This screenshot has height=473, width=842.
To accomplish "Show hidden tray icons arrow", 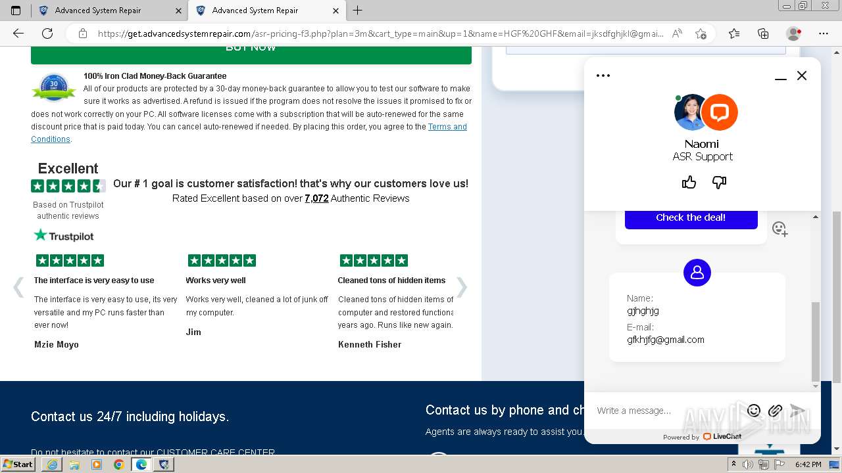I will (733, 464).
